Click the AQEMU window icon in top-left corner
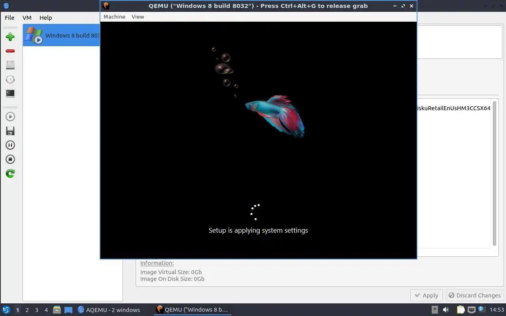Image resolution: width=506 pixels, height=316 pixels. coord(6,6)
